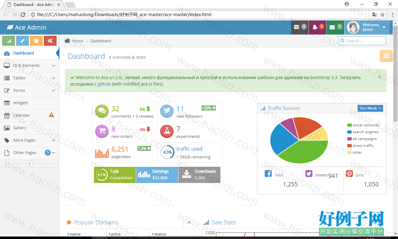Click the green comments bubble icon

tap(102, 111)
